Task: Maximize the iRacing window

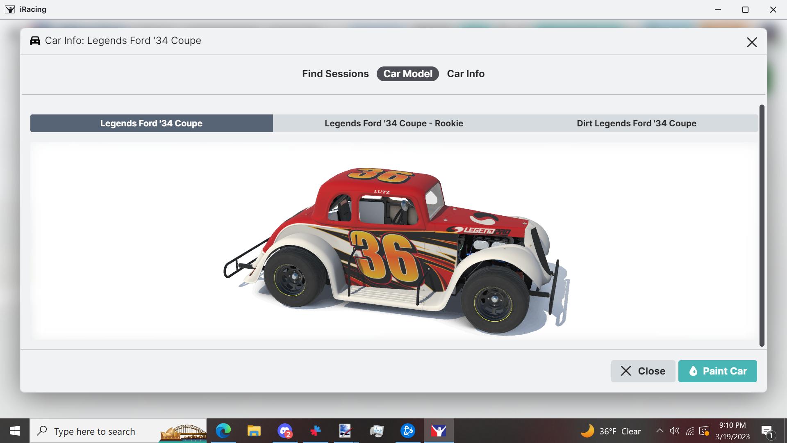Action: [x=745, y=9]
